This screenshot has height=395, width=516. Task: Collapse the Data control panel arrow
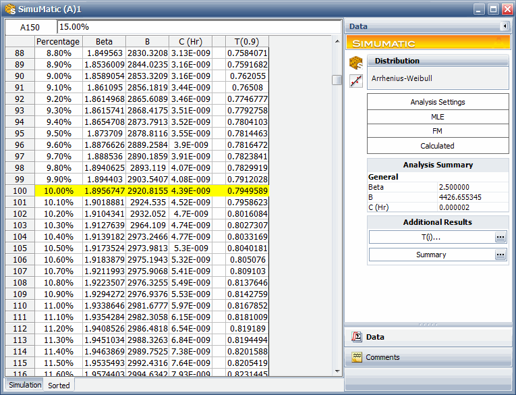[x=505, y=26]
